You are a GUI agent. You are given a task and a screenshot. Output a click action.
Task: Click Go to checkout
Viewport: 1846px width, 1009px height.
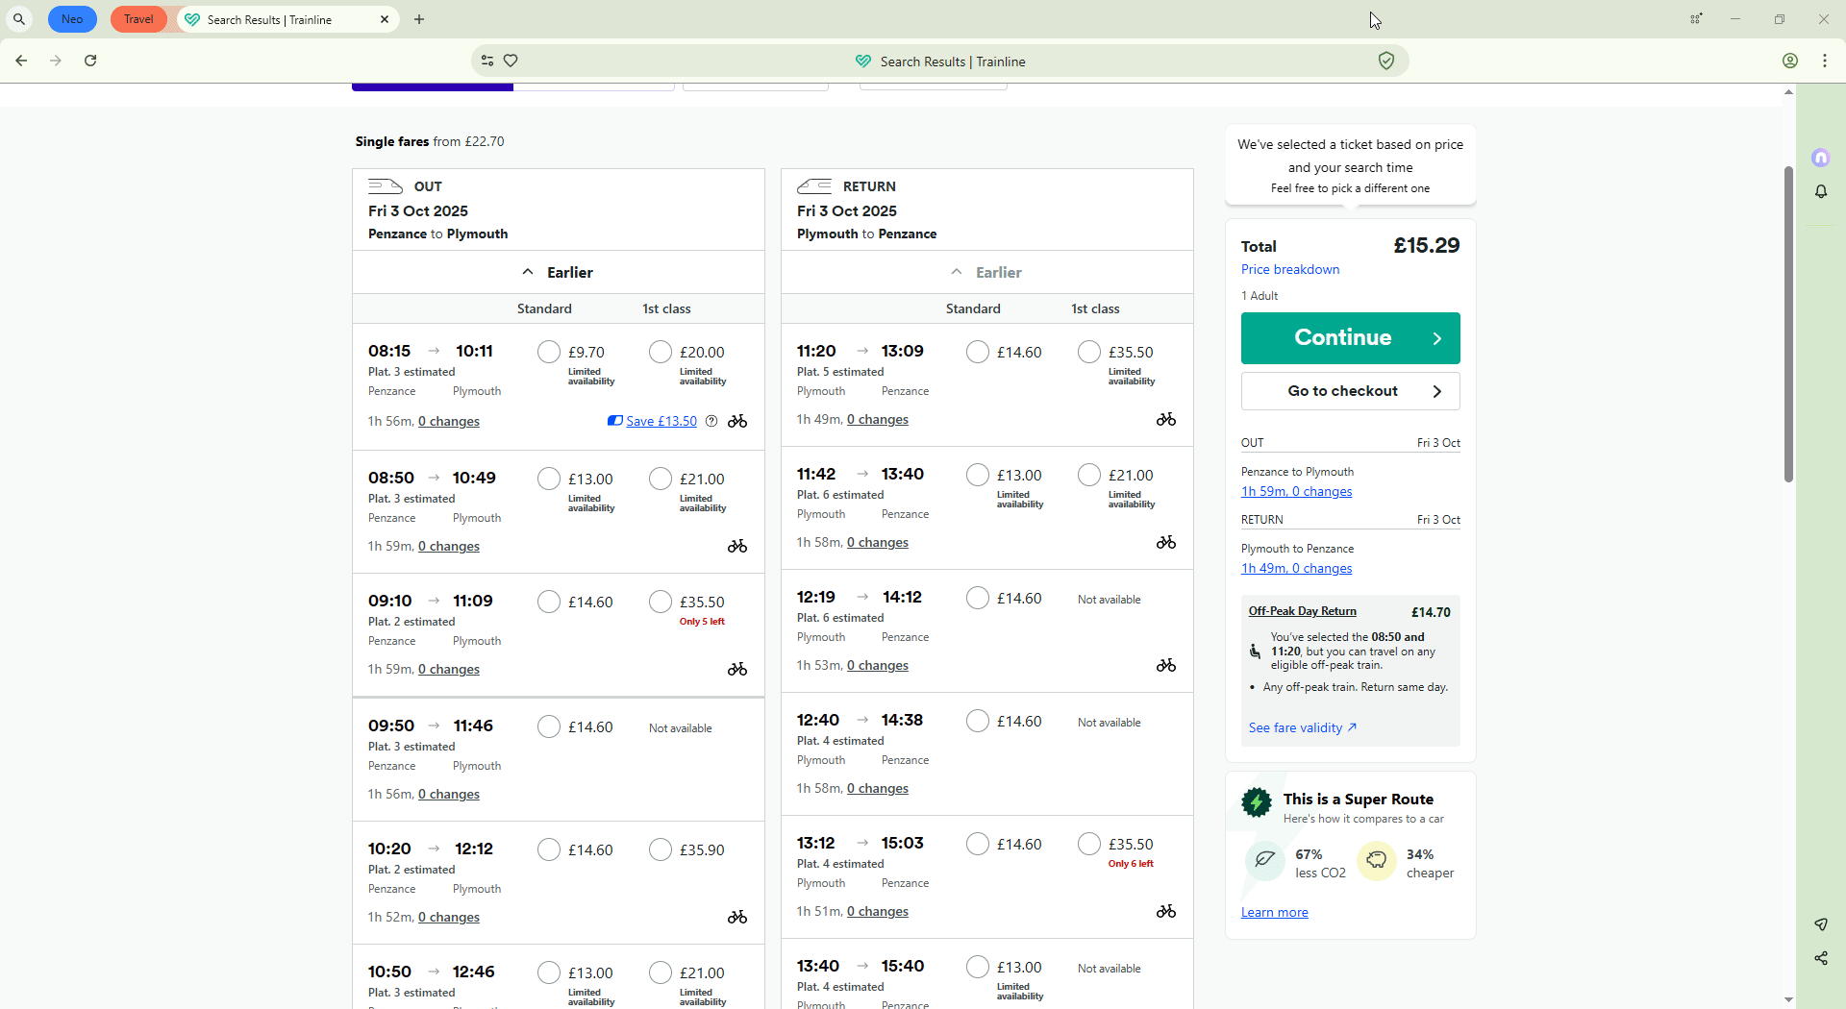1350,391
